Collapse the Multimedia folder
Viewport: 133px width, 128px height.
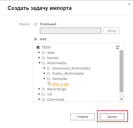tap(39, 63)
